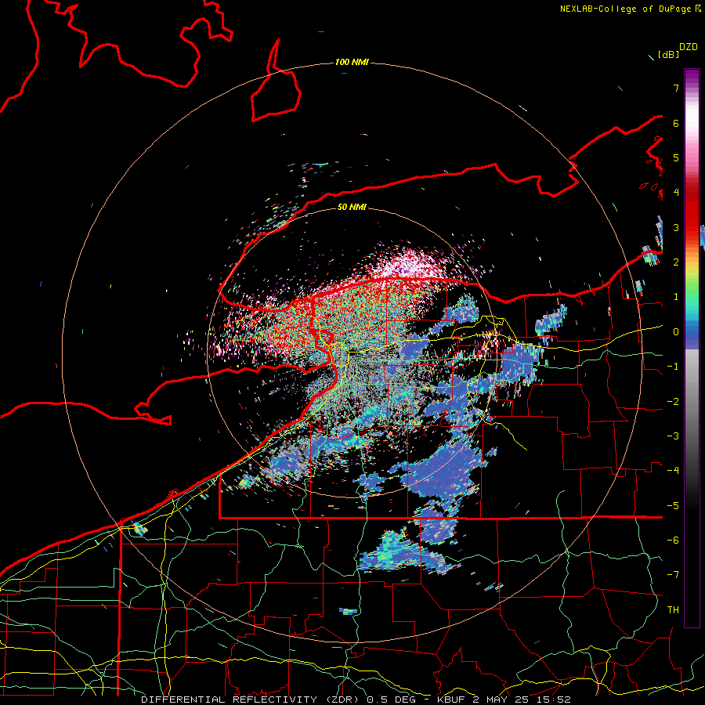Click the -5 value on color scale

[x=673, y=506]
